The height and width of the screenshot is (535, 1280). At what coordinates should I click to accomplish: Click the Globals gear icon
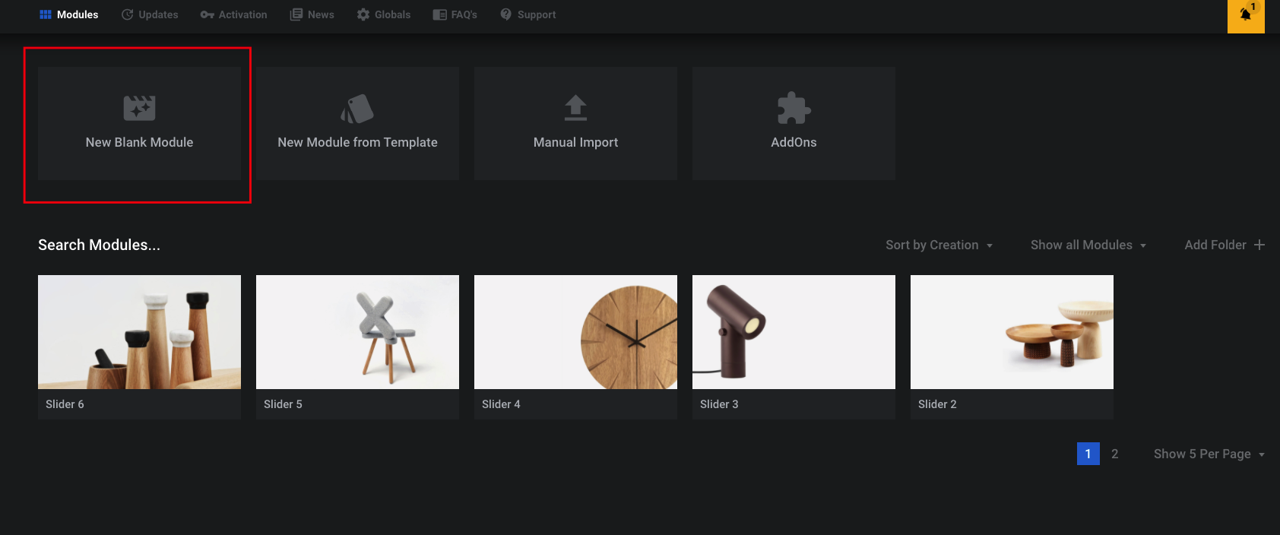[x=363, y=14]
